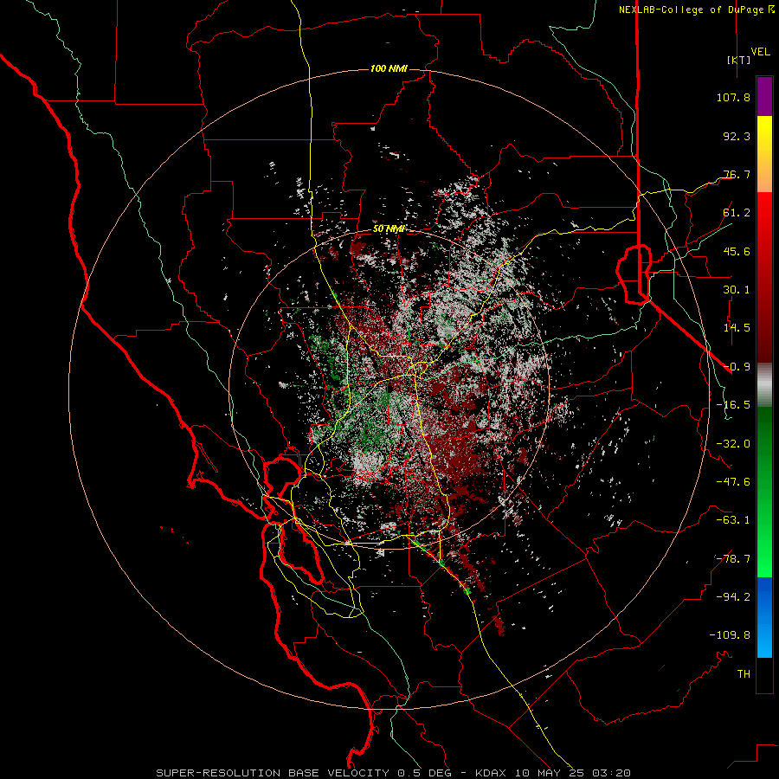Viewport: 779px width, 779px height.
Task: Click the -47.6 legend value
Action: click(733, 482)
